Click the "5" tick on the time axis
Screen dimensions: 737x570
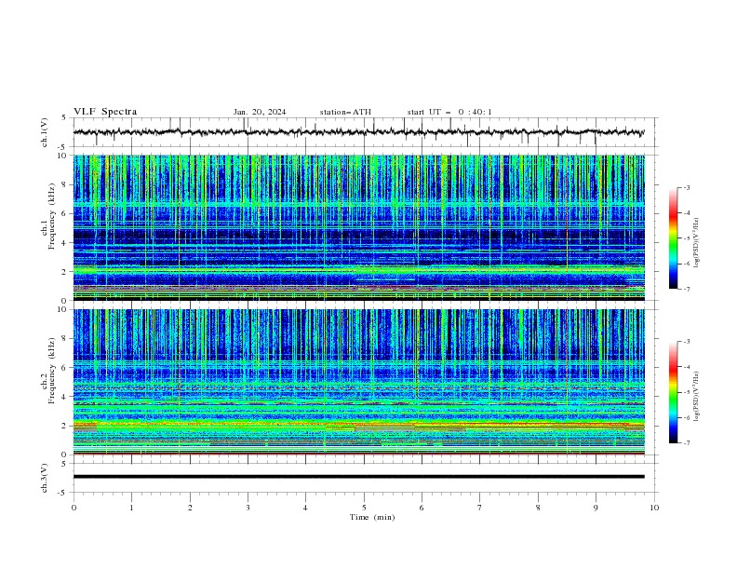pos(364,508)
